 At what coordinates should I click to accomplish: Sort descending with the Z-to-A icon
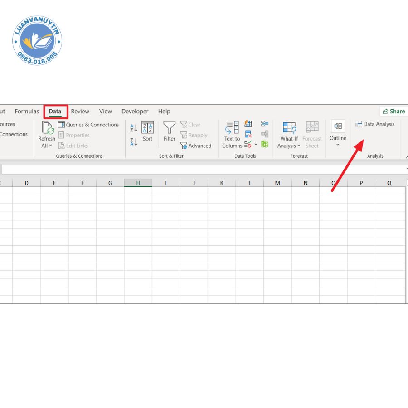(134, 142)
